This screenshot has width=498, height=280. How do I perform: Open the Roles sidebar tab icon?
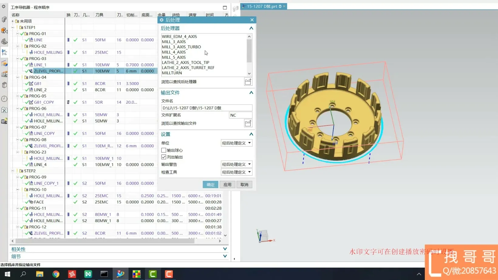[x=4, y=122]
